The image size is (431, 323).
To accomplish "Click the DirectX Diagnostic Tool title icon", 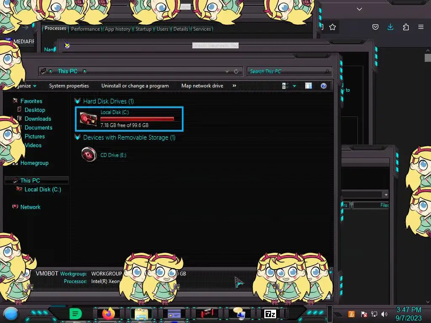I will pos(67,45).
